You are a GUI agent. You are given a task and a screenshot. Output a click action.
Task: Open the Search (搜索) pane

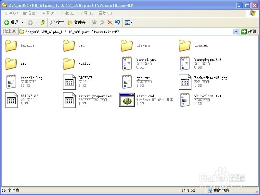(57, 22)
